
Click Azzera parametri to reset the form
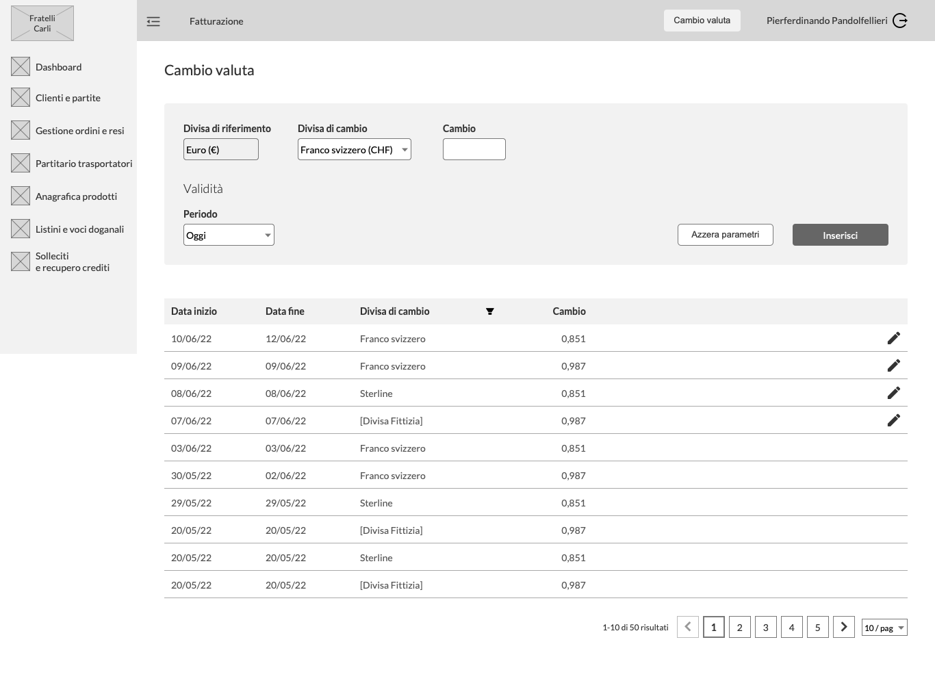point(725,235)
